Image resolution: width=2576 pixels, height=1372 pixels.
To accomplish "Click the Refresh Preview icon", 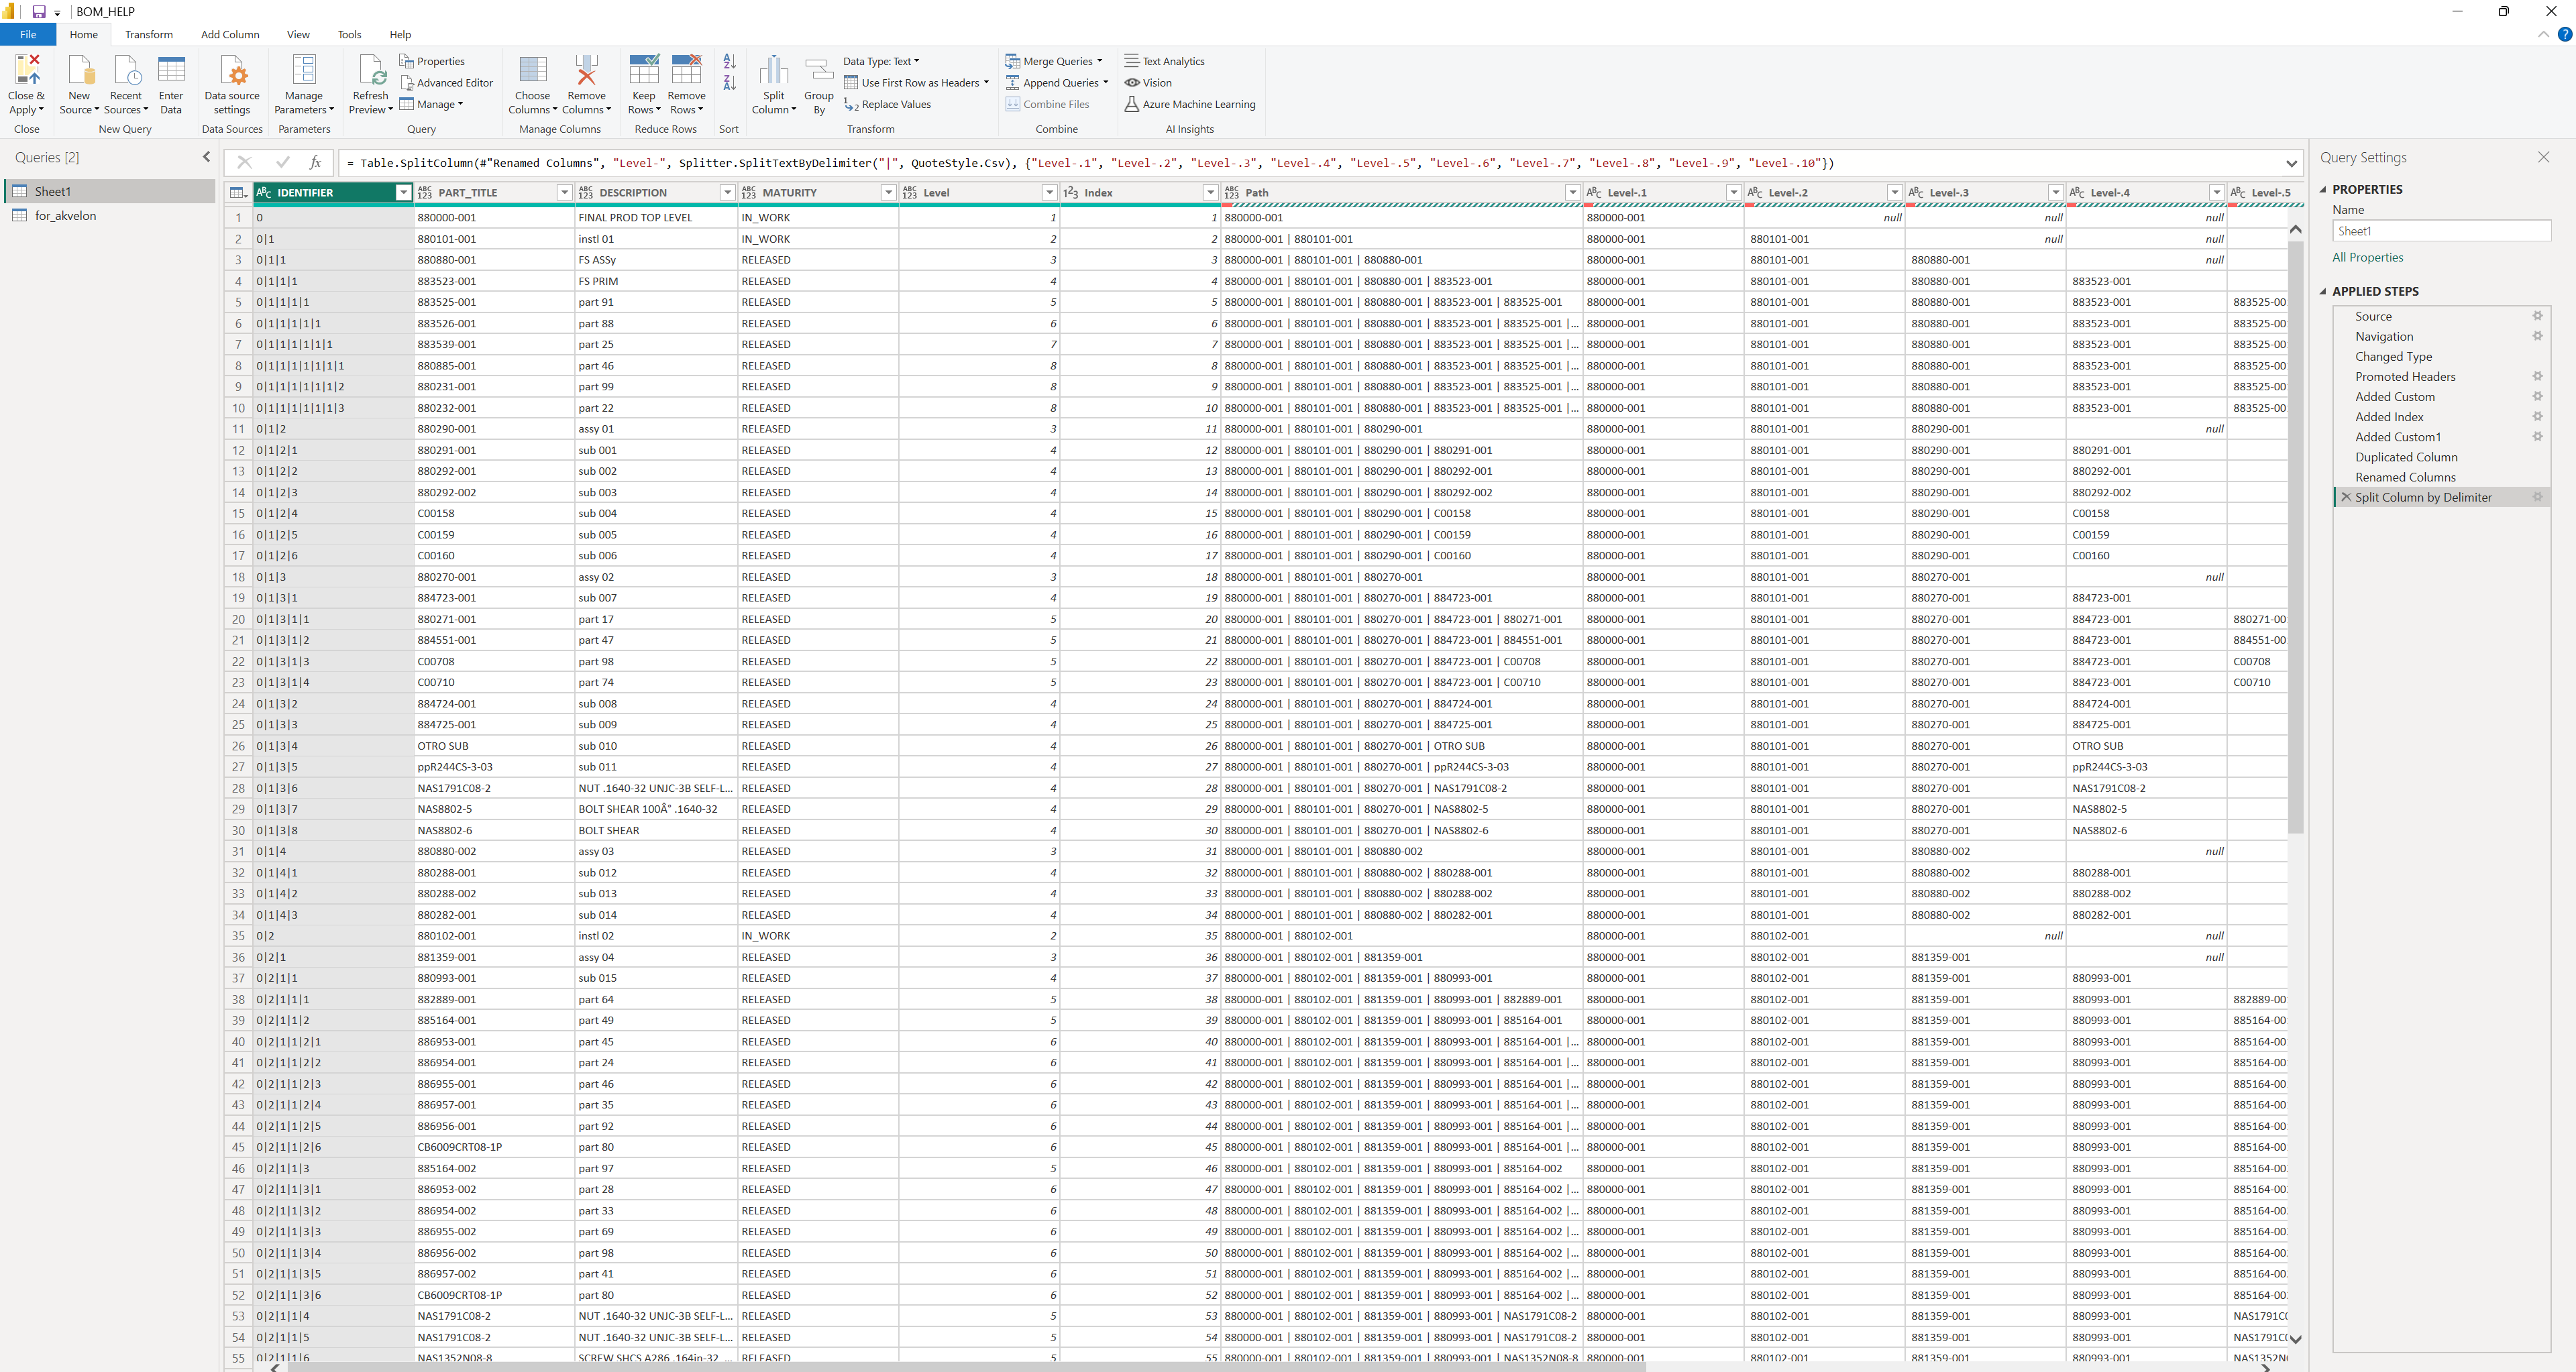I will tap(371, 70).
